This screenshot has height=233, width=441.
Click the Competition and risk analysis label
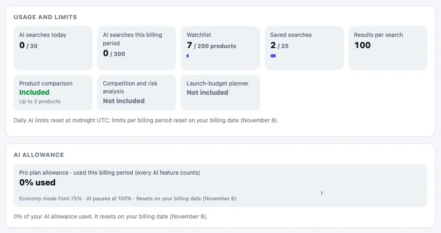point(130,87)
